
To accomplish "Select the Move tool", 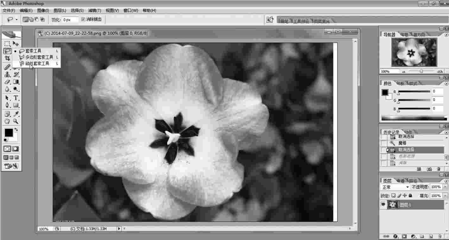I will tap(16, 43).
